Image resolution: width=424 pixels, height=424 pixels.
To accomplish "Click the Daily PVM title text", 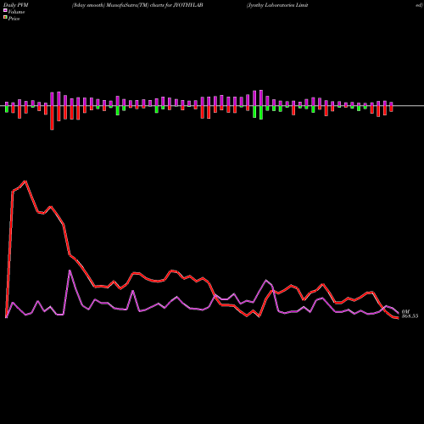I will 16,5.
